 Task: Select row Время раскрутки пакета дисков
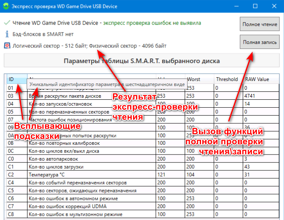point(143,96)
